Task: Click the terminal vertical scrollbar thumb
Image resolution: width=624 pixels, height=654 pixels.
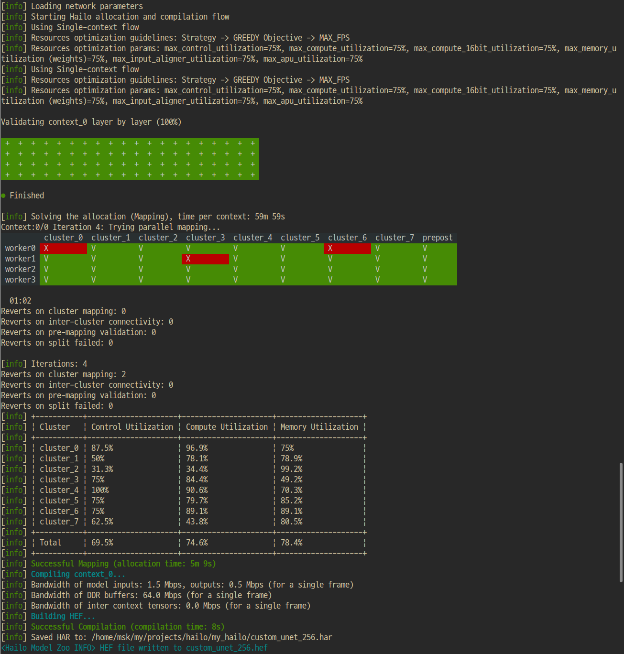Action: (x=621, y=522)
